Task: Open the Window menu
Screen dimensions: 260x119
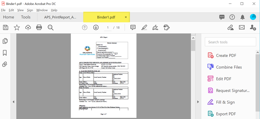Action: [x=42, y=10]
